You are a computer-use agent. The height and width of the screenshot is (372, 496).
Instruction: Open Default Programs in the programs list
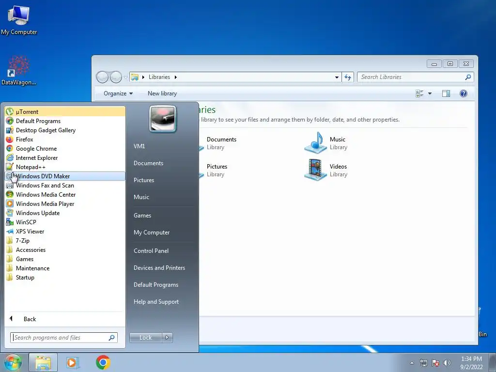pos(65,121)
